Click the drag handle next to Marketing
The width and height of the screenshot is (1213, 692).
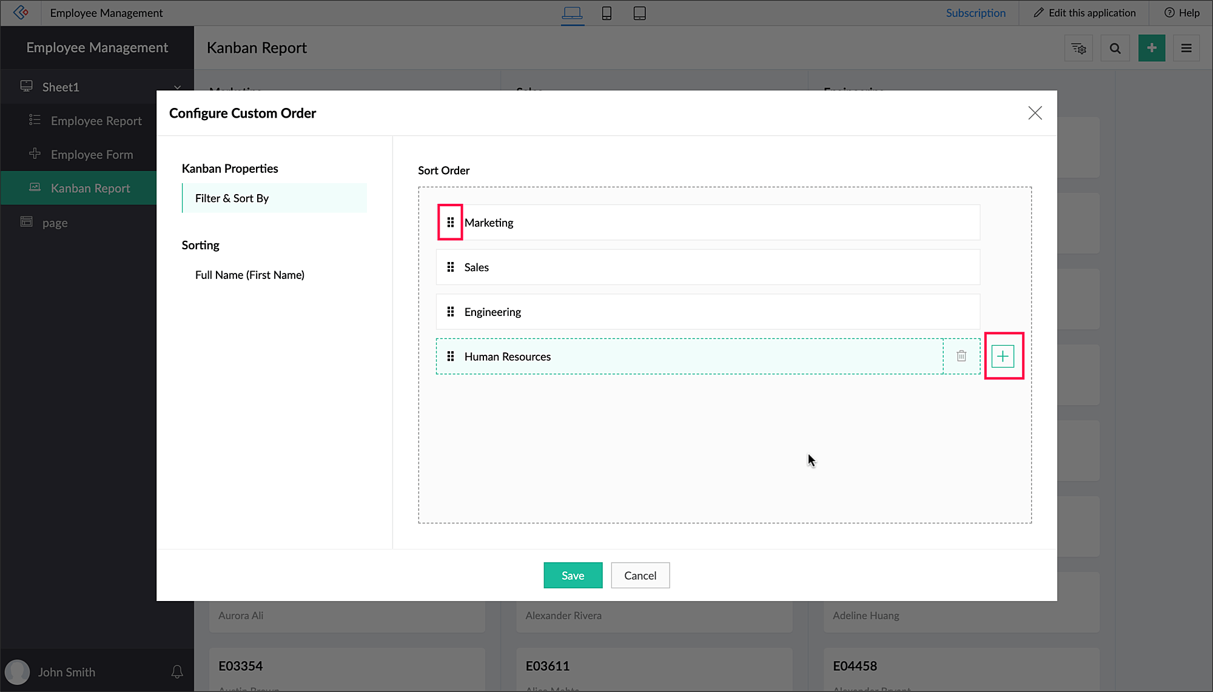450,223
